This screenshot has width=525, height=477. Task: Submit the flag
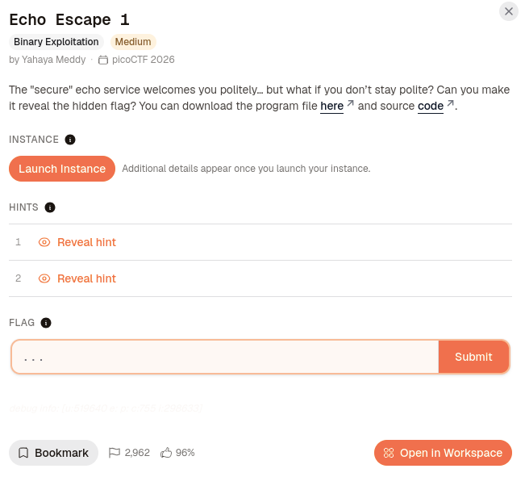(473, 357)
